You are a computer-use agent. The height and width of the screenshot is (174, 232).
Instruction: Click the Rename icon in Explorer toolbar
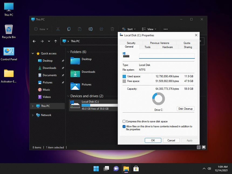(91, 29)
